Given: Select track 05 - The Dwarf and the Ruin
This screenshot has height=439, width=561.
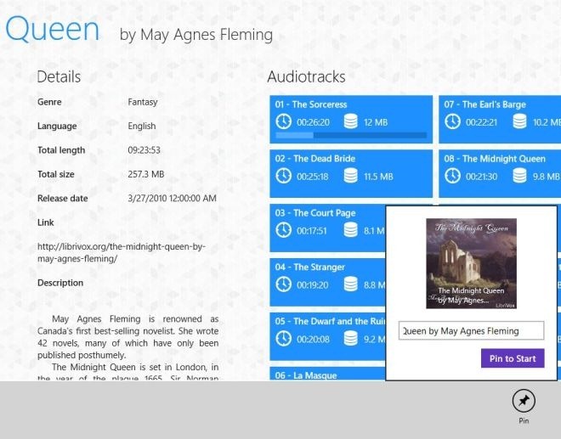Looking at the screenshot, I should click(327, 336).
